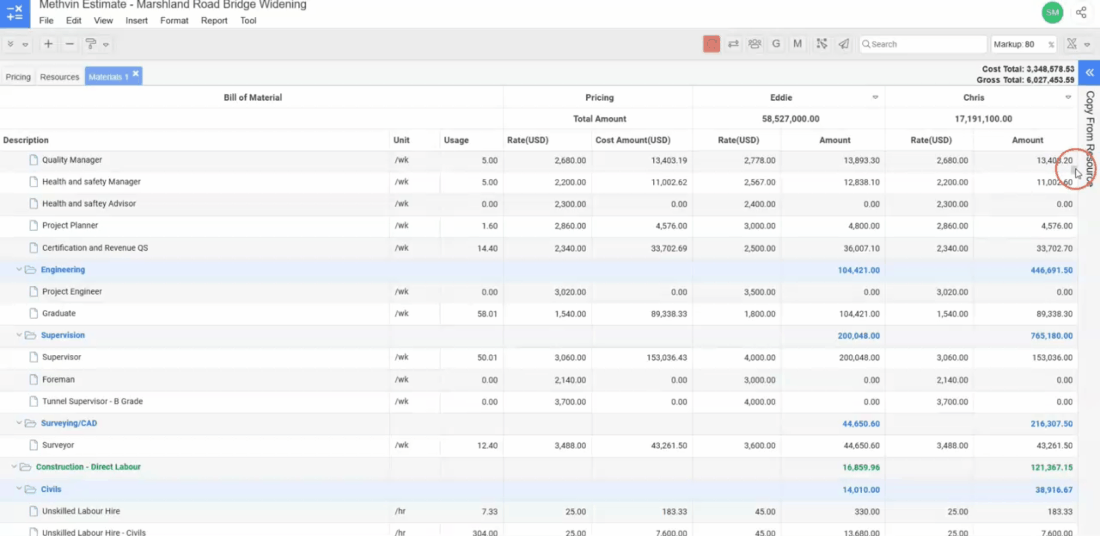Click the red refresh button in toolbar
1100x536 pixels.
711,44
